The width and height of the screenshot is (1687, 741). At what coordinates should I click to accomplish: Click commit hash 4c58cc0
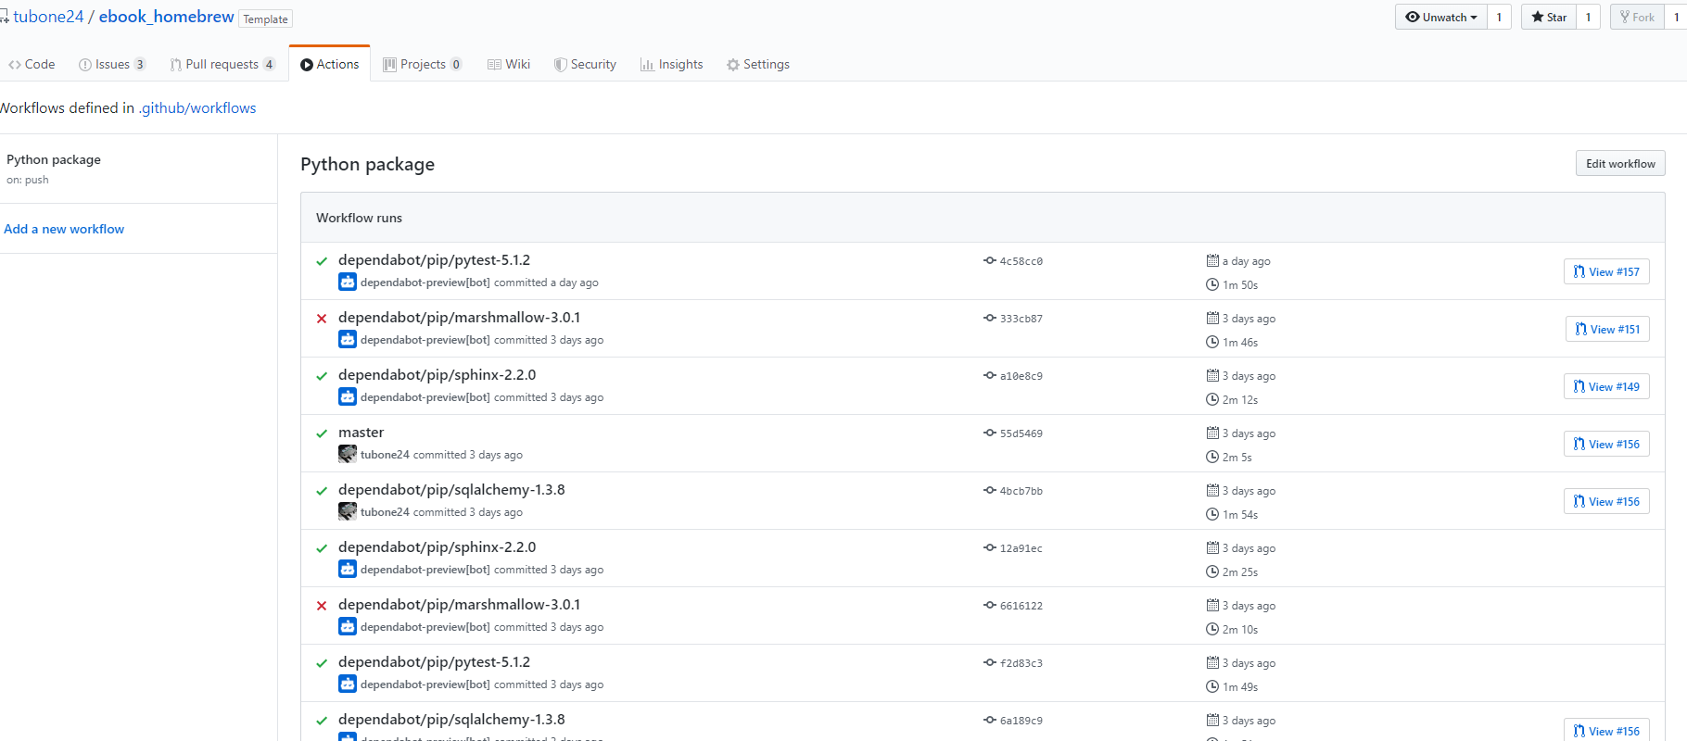point(1021,261)
